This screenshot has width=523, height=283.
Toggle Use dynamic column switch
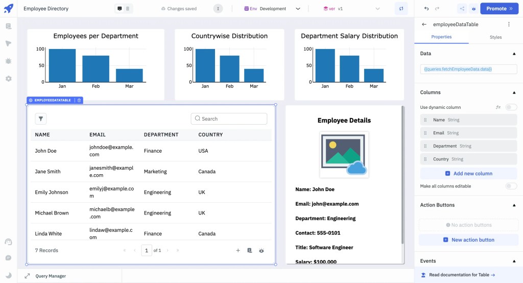tap(511, 107)
